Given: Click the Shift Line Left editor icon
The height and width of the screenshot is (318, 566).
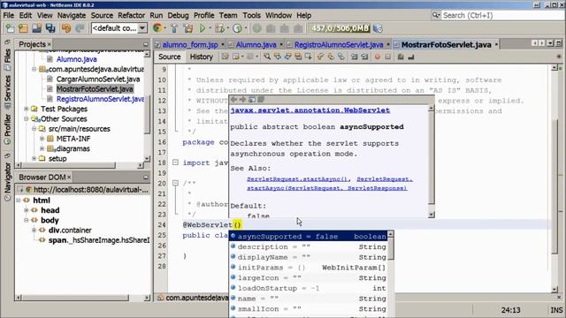Looking at the screenshot, I should tap(354, 57).
